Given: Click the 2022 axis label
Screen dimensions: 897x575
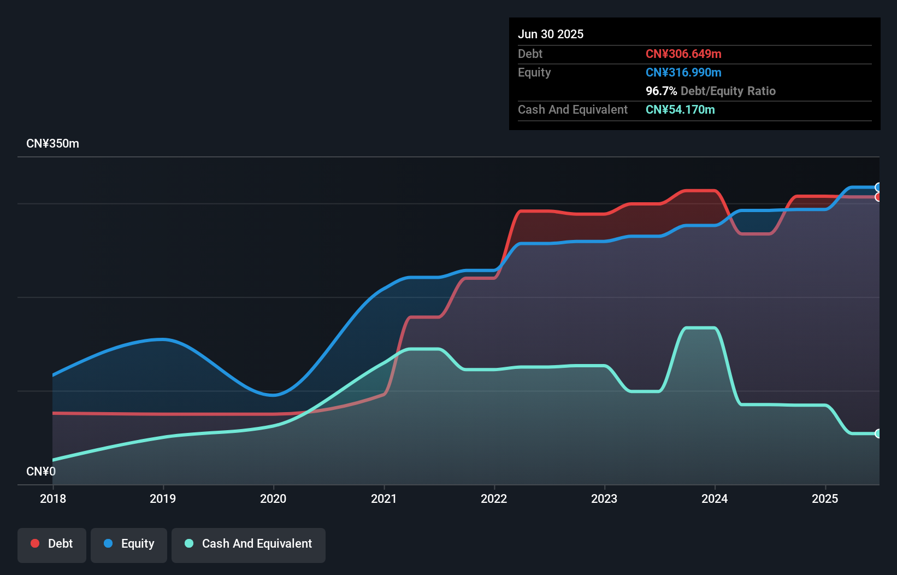Looking at the screenshot, I should pyautogui.click(x=494, y=498).
